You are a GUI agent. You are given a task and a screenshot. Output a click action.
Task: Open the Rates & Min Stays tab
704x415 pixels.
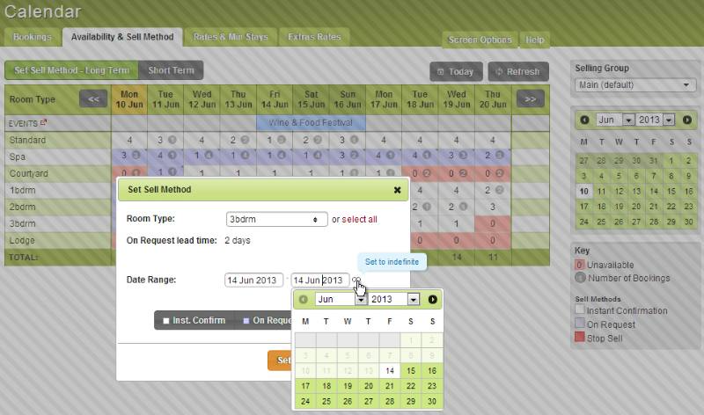[x=231, y=37]
